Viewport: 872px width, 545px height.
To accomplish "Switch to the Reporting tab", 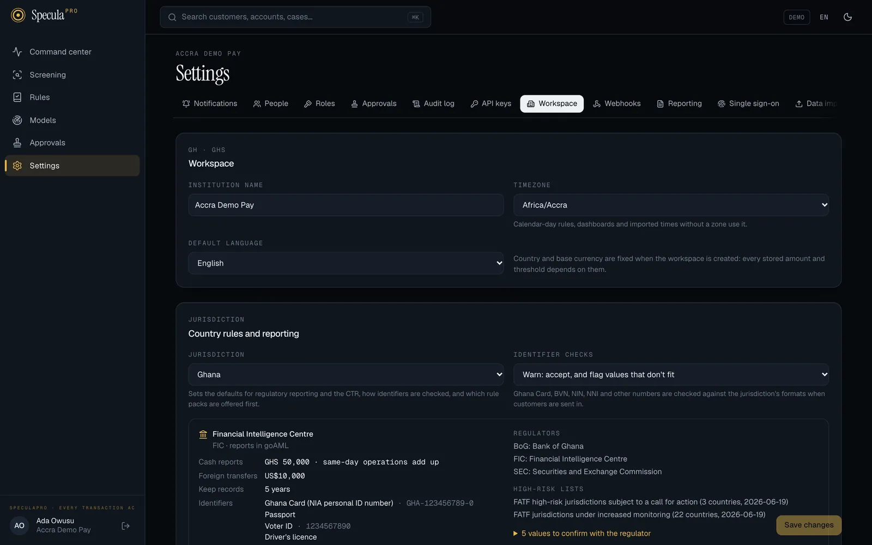I will coord(679,104).
